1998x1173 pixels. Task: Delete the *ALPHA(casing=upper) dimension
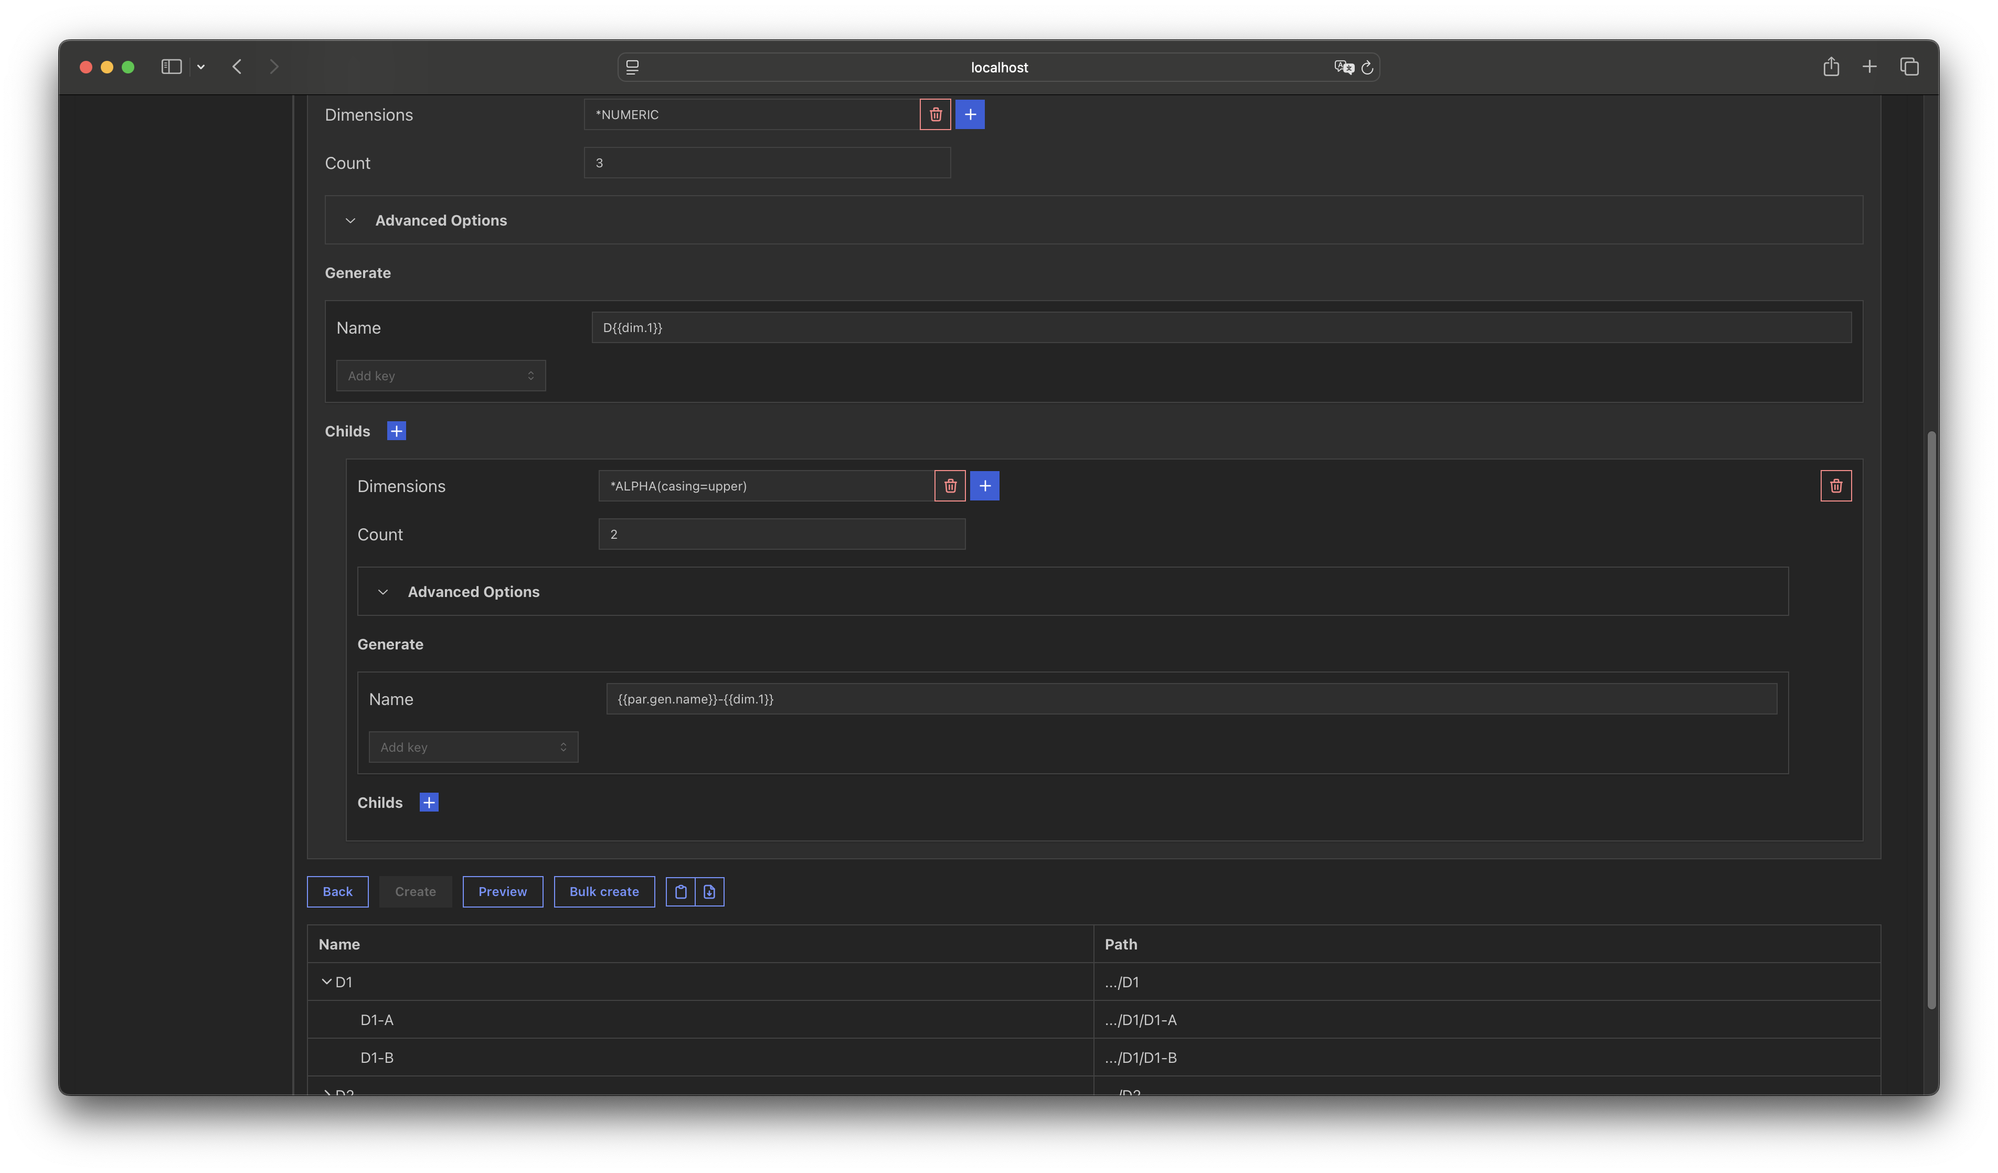click(950, 486)
